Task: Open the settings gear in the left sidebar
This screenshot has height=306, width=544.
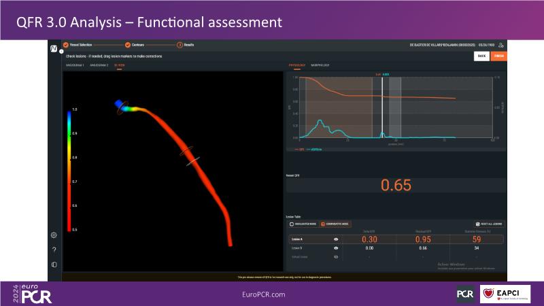Action: click(54, 235)
